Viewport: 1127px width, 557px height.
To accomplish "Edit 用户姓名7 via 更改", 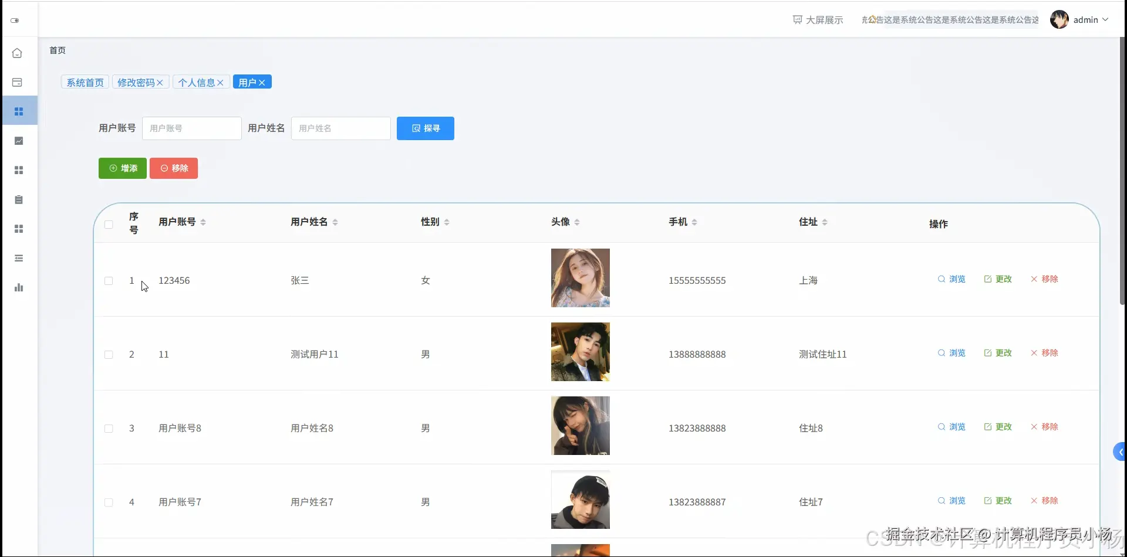I will [998, 501].
